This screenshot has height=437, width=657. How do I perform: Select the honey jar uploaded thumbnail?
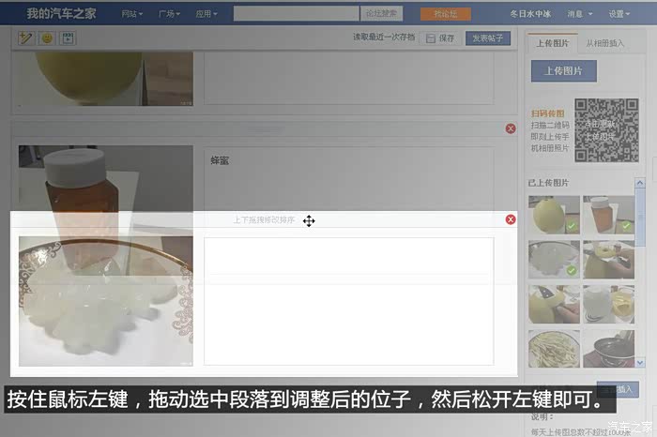coord(608,215)
